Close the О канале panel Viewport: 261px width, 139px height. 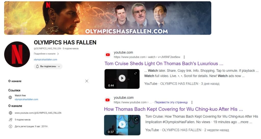87,81
